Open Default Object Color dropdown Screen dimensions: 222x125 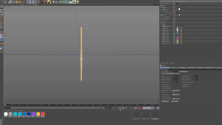pyautogui.click(x=176, y=91)
